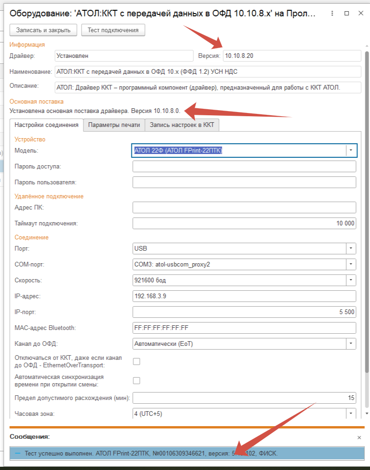Click the scrollbar down arrow

click(367, 414)
